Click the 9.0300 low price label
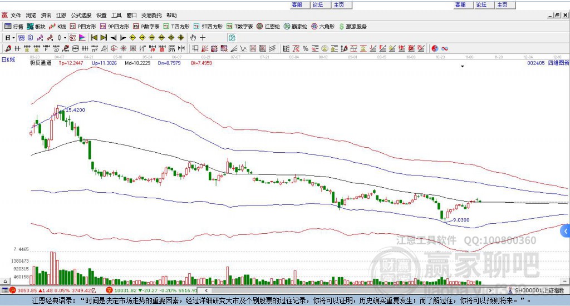Viewport: 570px width, 306px height. [461, 220]
